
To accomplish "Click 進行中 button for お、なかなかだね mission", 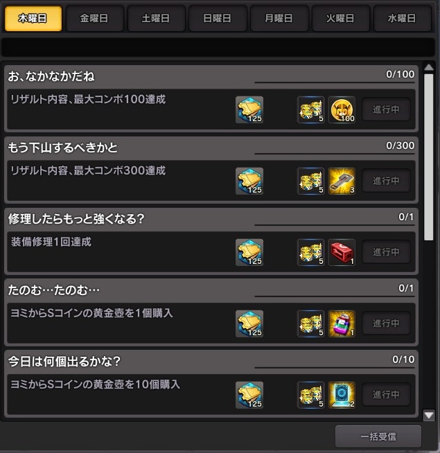I will click(386, 109).
